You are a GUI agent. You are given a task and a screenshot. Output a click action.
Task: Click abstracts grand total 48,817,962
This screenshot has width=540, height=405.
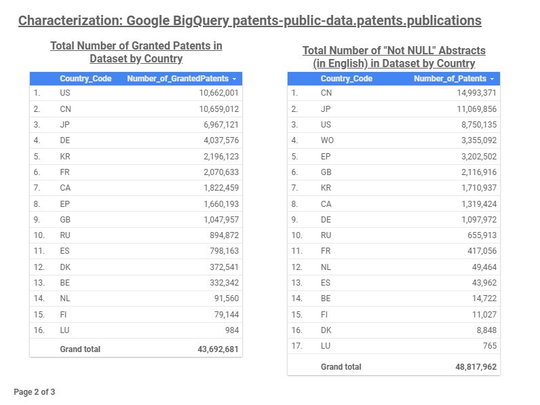tap(476, 367)
